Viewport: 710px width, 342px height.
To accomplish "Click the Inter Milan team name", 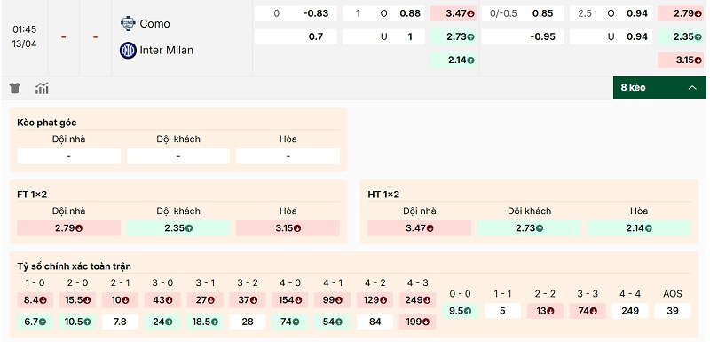I will (x=166, y=51).
